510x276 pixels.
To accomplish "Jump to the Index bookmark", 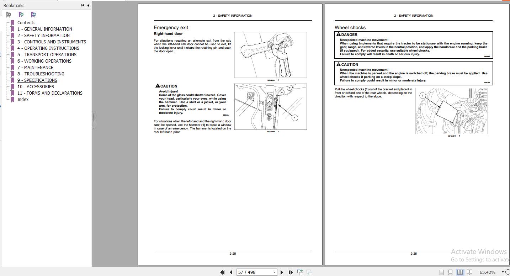I will click(x=23, y=99).
